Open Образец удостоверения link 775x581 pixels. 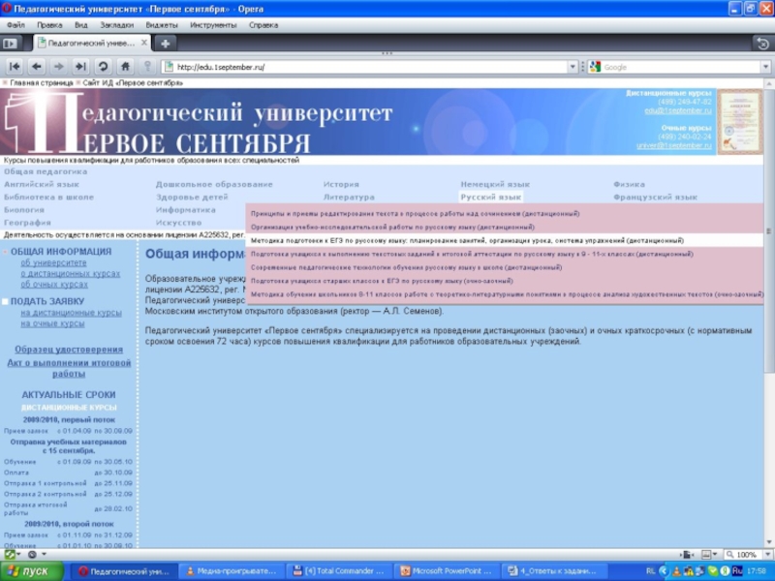pyautogui.click(x=69, y=350)
